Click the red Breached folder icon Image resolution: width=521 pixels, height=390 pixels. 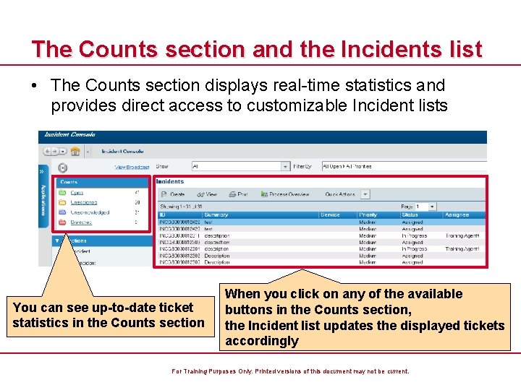click(x=62, y=222)
